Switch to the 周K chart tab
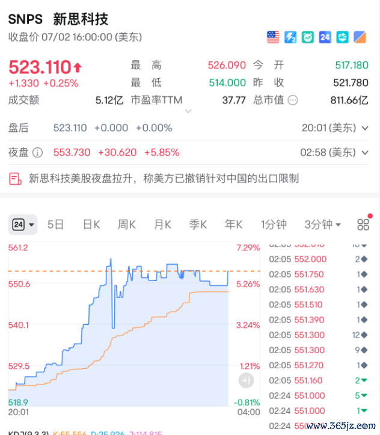The image size is (380, 435). click(127, 224)
